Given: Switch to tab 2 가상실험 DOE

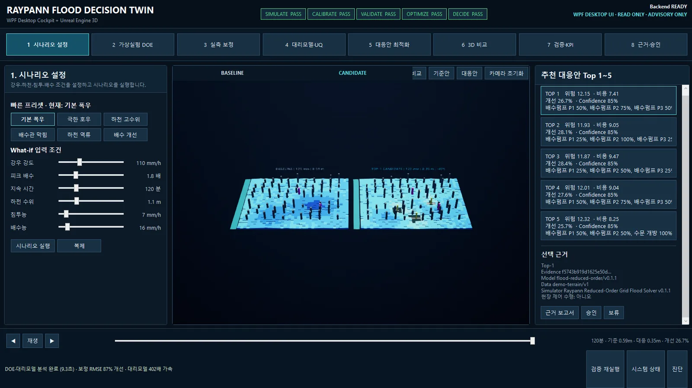Looking at the screenshot, I should point(133,45).
